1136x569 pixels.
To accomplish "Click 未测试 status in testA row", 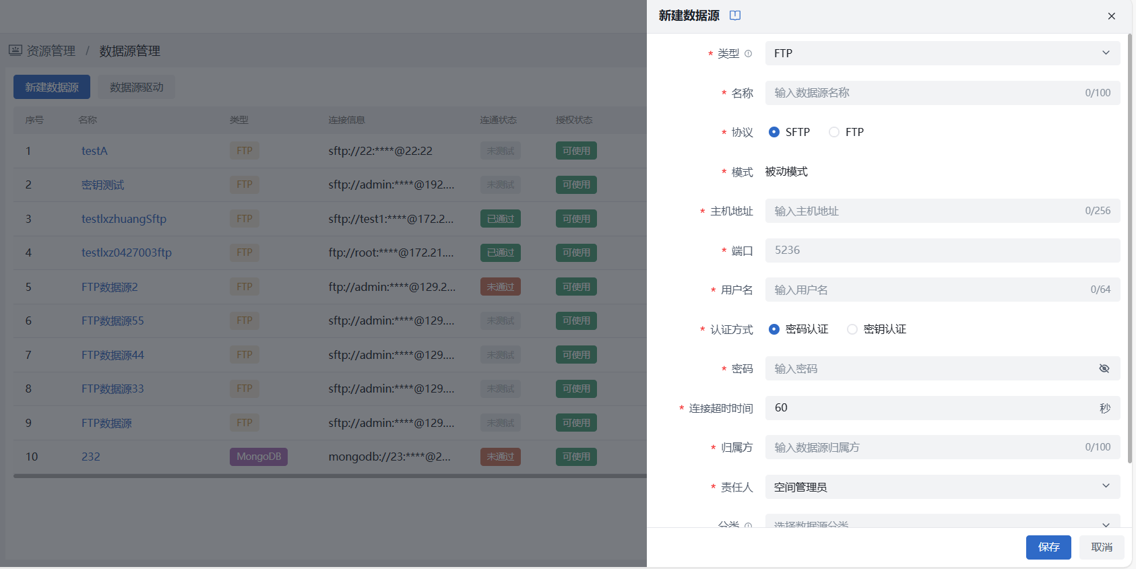I will [x=501, y=151].
